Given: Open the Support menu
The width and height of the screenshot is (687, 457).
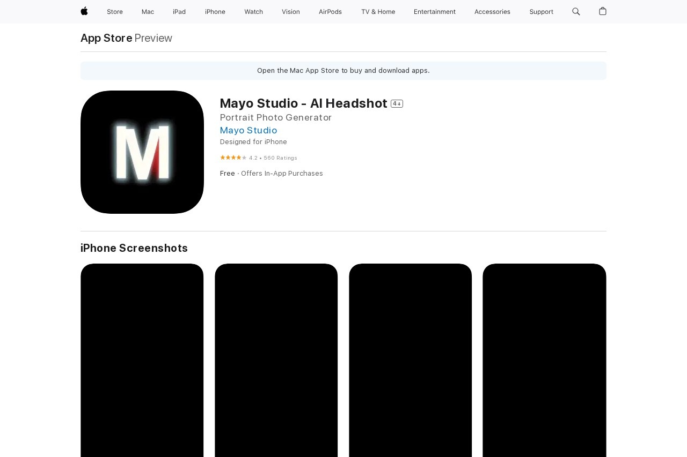Looking at the screenshot, I should [541, 12].
